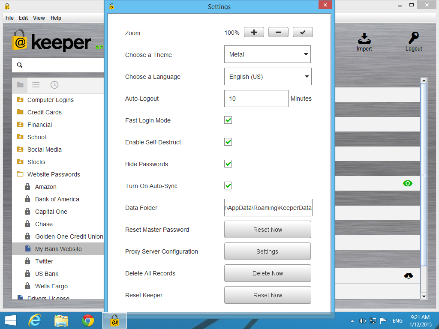The height and width of the screenshot is (329, 439).
Task: Expand the Social Media folder
Action: (20, 150)
